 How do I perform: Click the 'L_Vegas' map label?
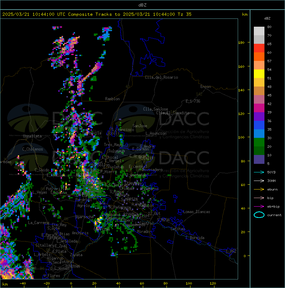40,192
